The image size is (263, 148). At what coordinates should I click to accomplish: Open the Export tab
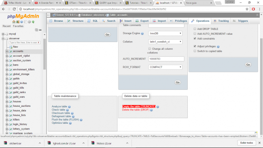[142, 21]
